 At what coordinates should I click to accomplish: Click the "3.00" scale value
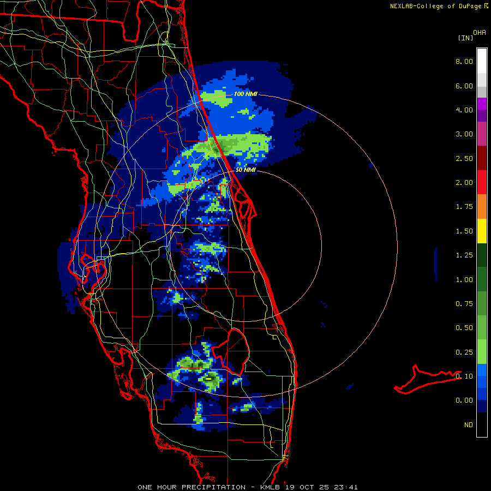coord(464,134)
